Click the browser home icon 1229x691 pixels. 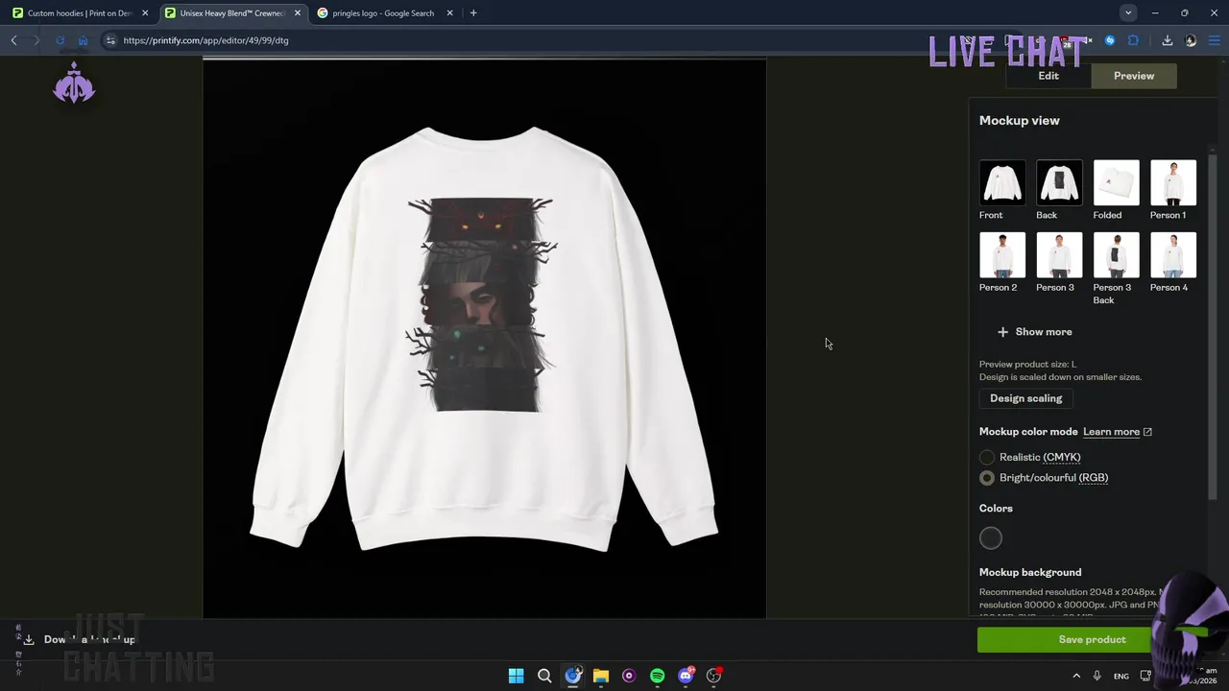click(x=83, y=40)
